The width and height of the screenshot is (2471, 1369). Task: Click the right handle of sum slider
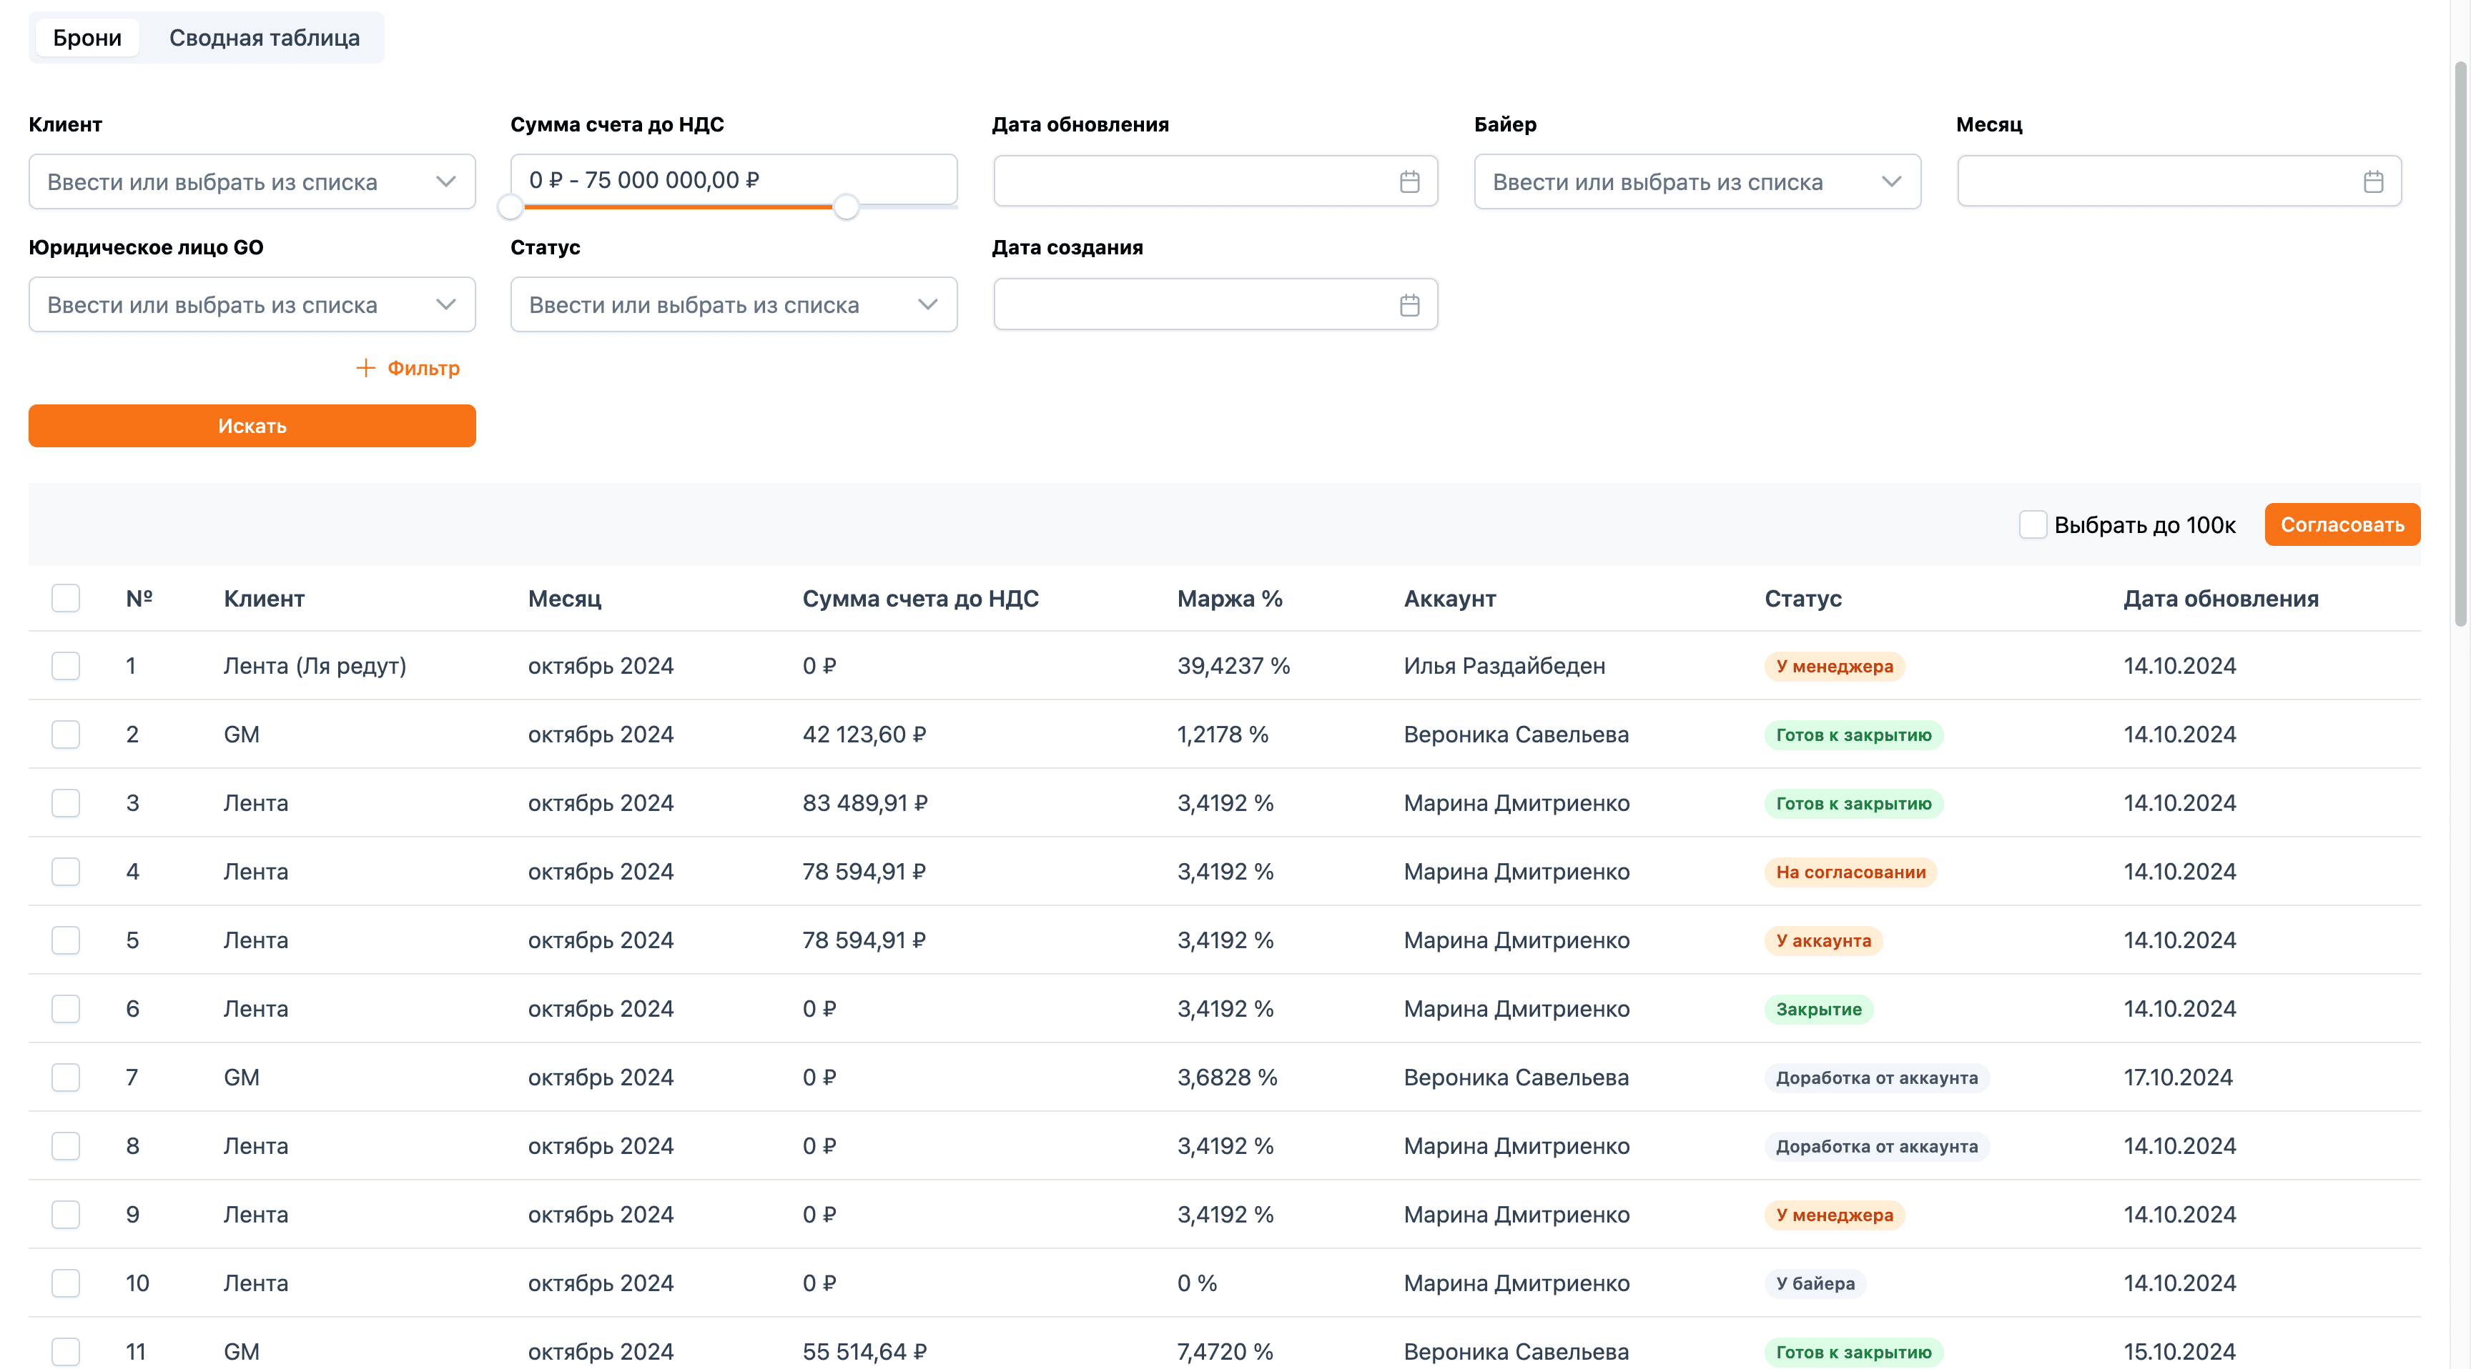[x=845, y=206]
